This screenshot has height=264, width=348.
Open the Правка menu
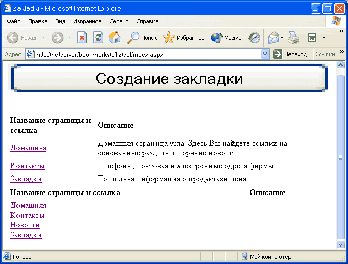click(38, 21)
